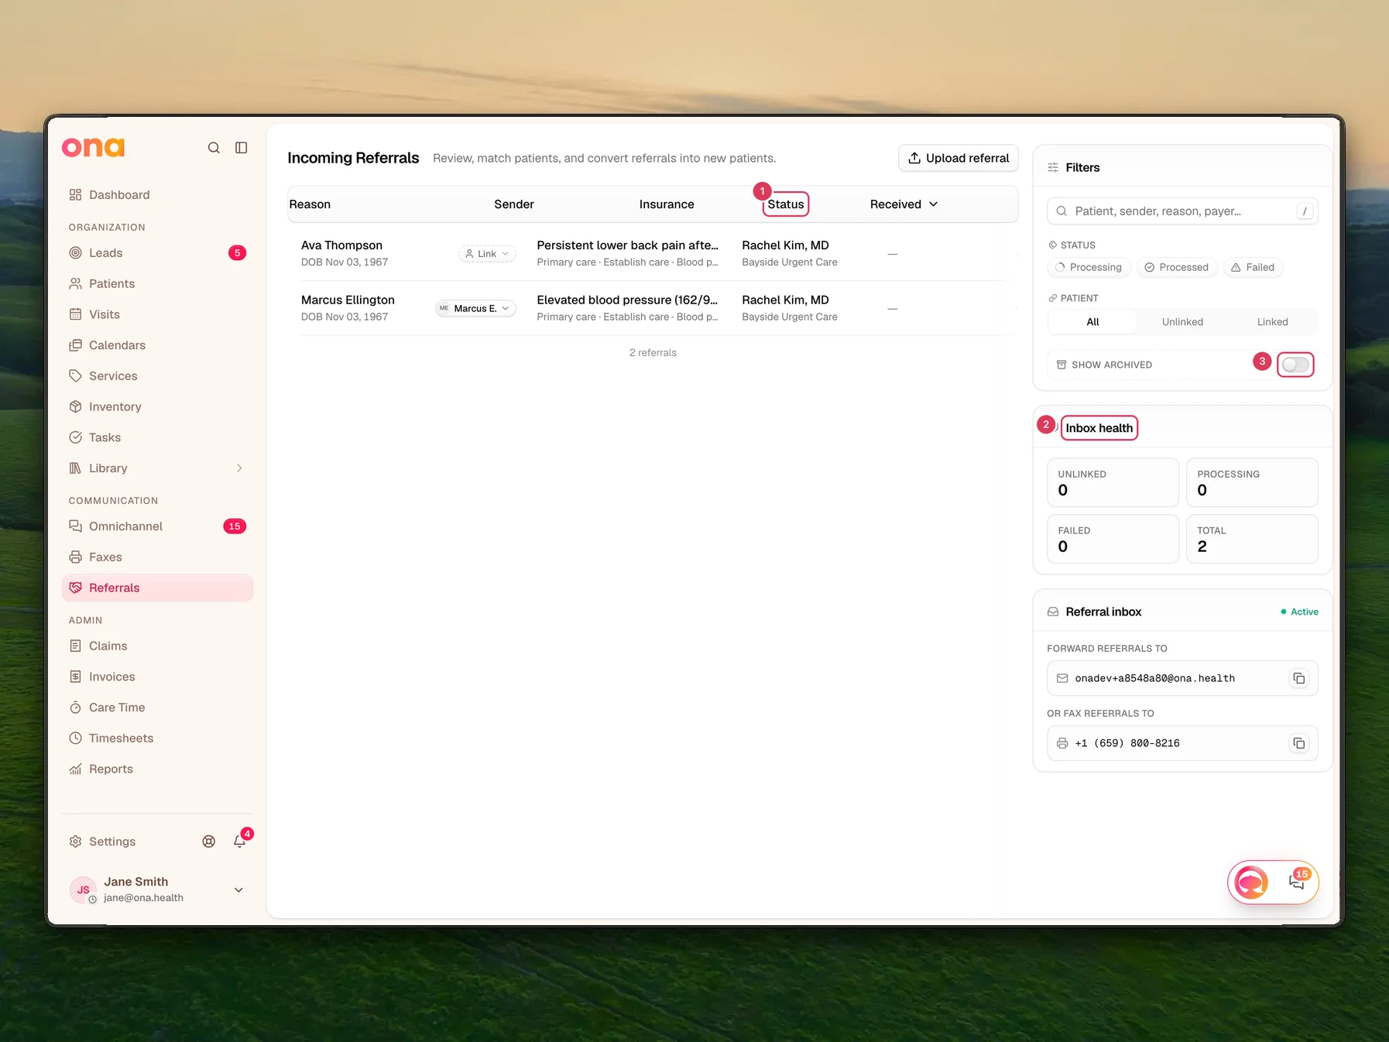Open Inventory page

click(x=157, y=407)
